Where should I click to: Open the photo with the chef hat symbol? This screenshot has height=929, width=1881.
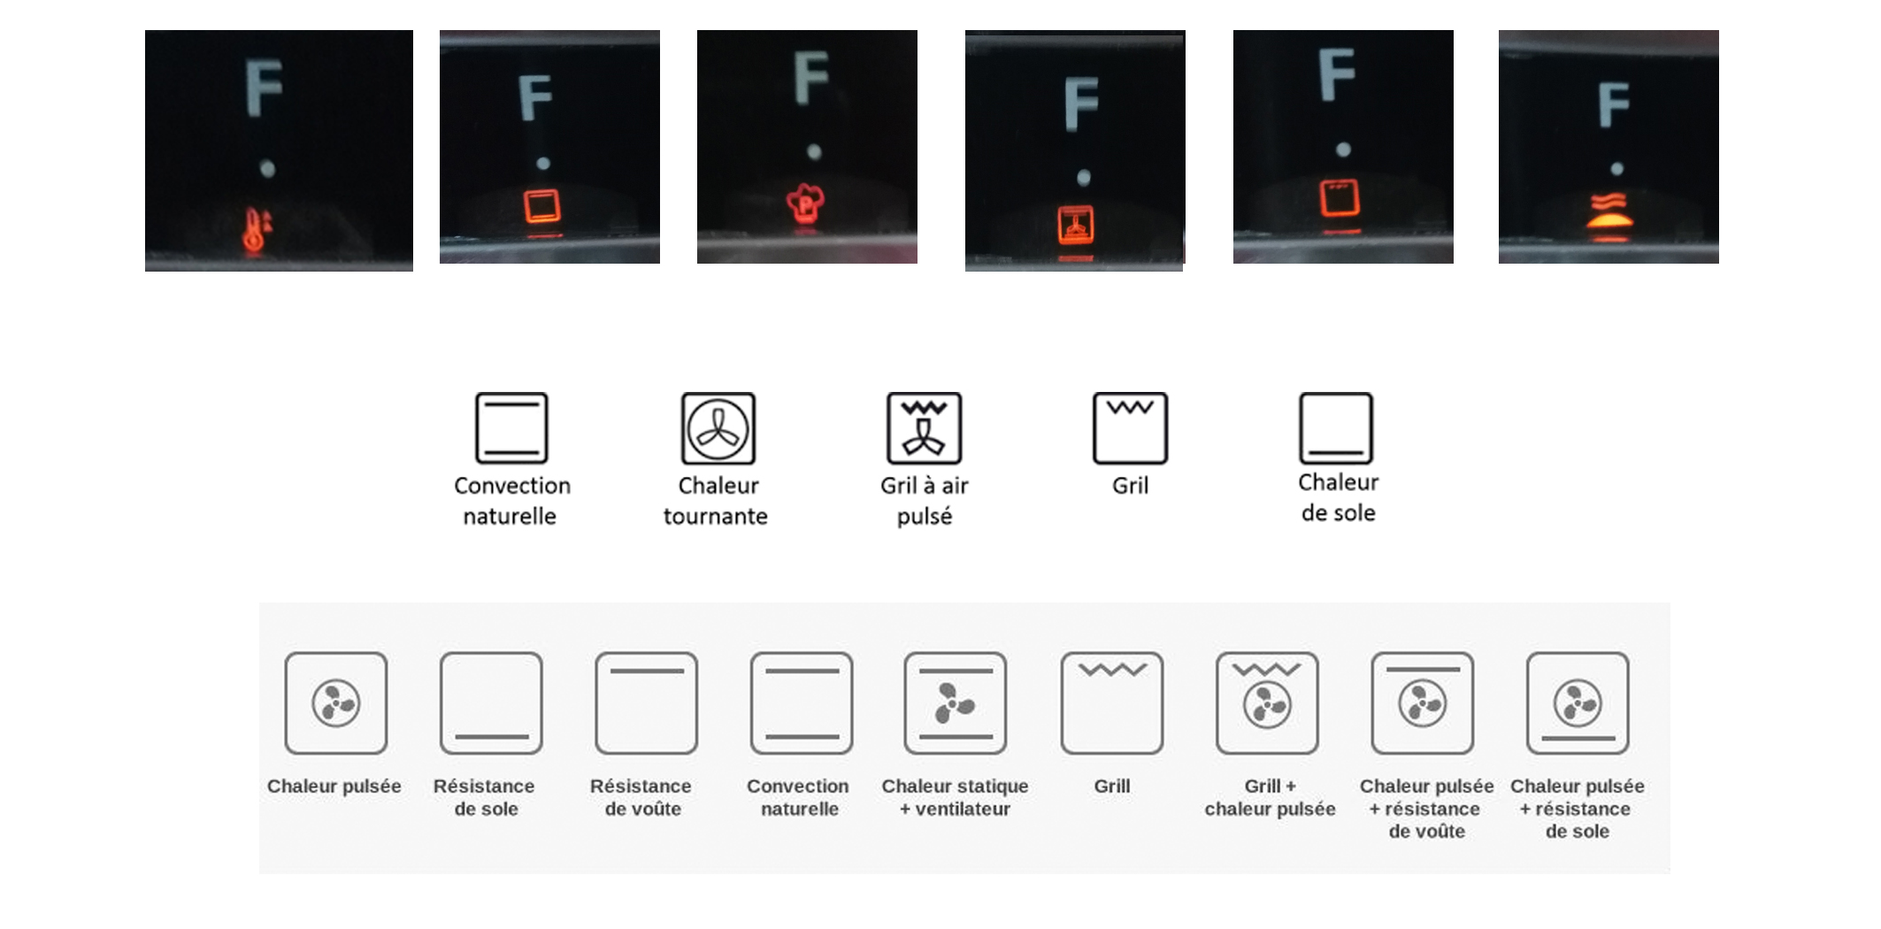(x=807, y=147)
